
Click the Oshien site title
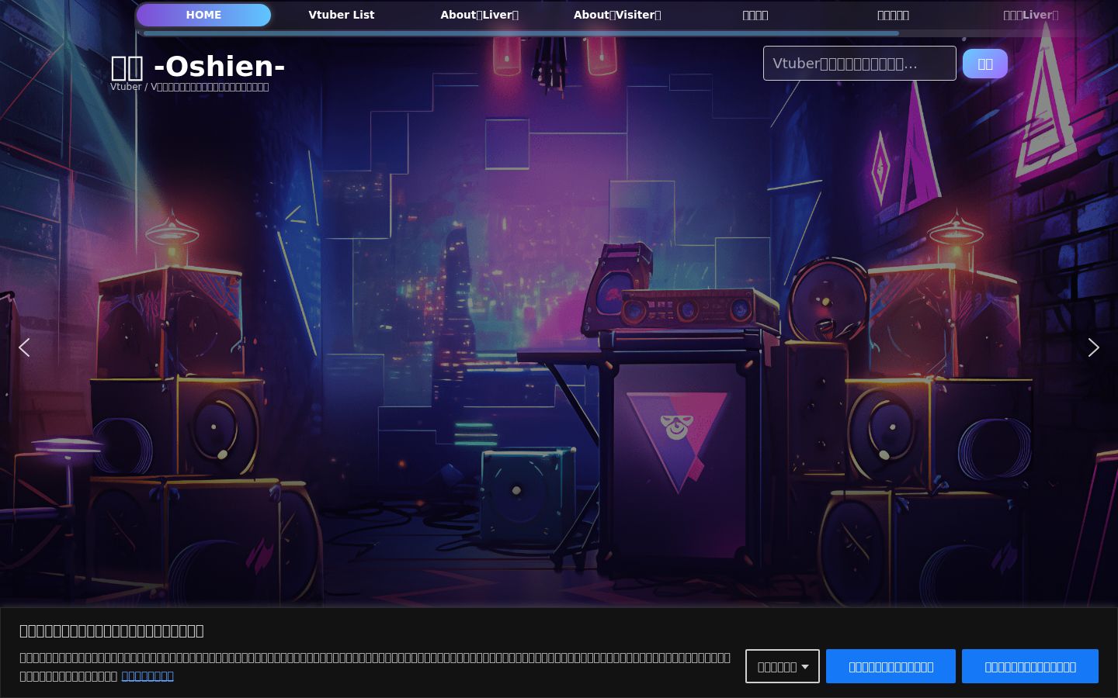tap(198, 67)
